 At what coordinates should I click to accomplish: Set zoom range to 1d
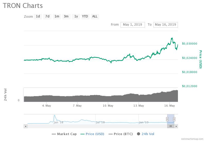click(38, 16)
